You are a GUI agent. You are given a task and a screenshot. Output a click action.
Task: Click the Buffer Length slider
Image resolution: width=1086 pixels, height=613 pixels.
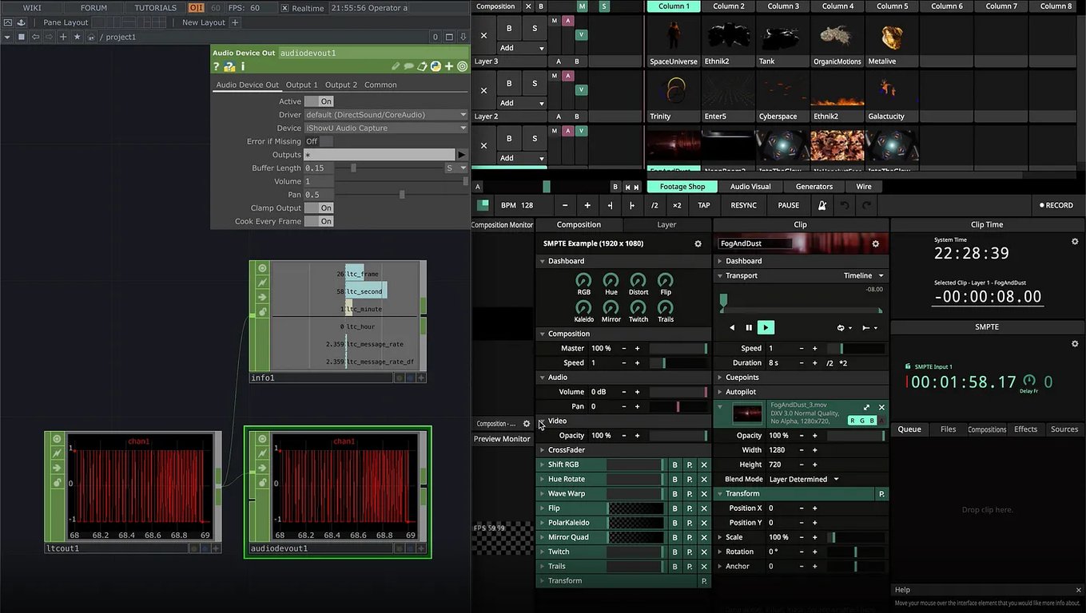pyautogui.click(x=353, y=168)
